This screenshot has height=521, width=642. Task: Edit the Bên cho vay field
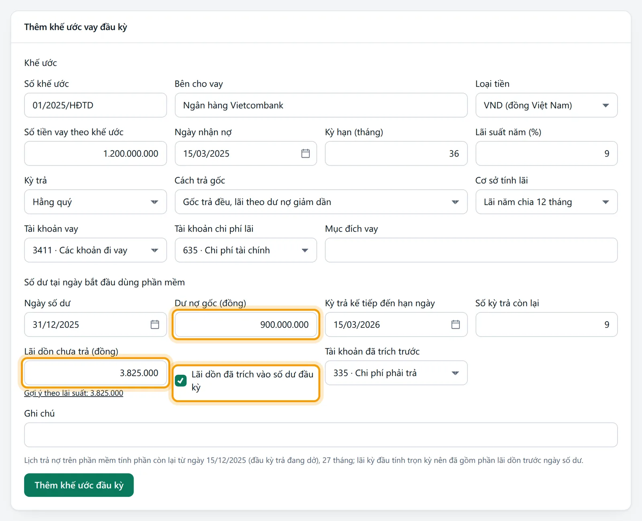coord(321,105)
